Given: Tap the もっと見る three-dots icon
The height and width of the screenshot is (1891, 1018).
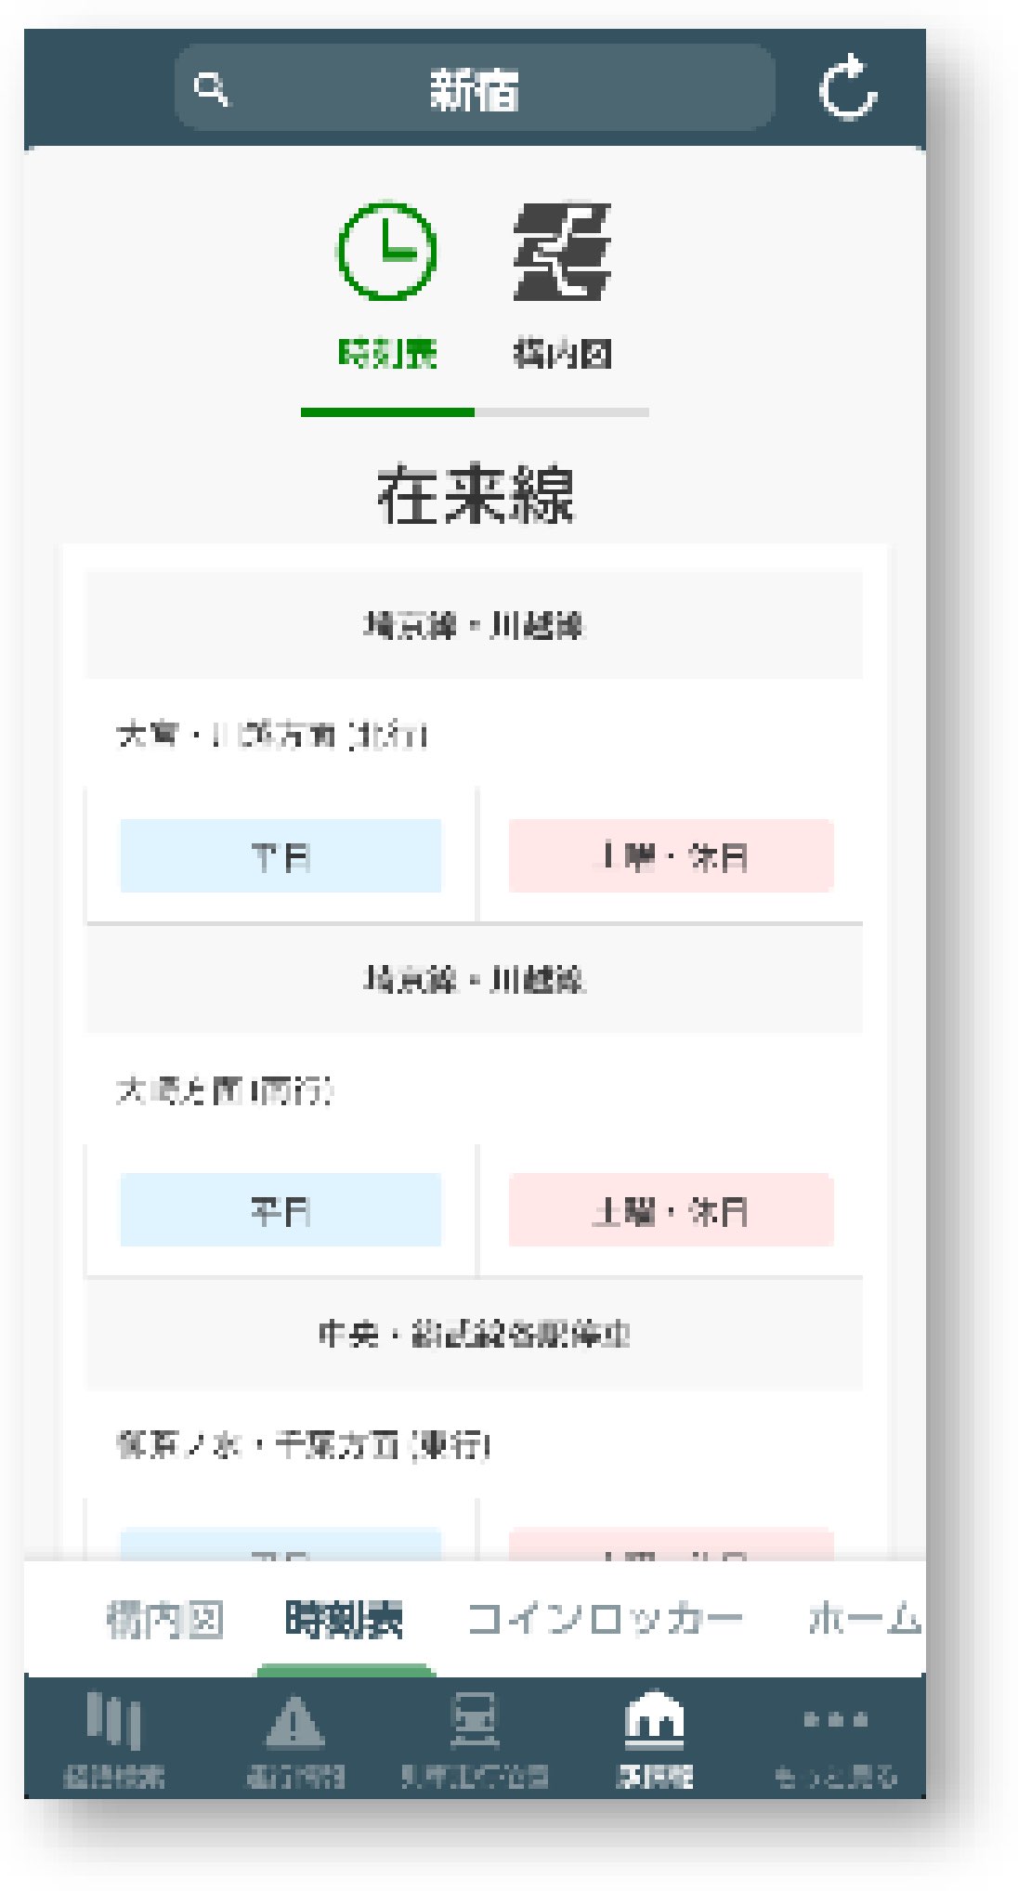Looking at the screenshot, I should pos(835,1721).
